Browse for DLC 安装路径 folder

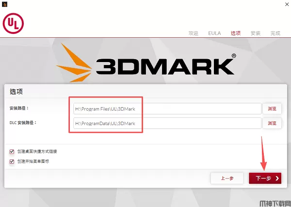272,123
